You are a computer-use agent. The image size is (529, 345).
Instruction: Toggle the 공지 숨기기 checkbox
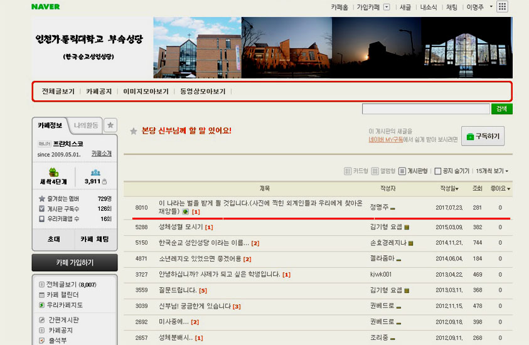click(439, 171)
